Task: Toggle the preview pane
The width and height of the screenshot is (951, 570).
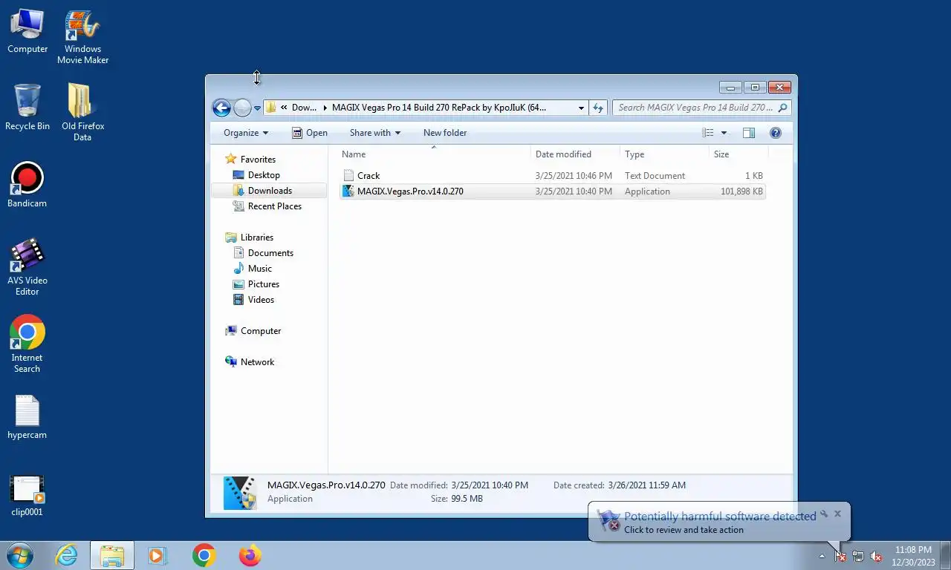Action: (749, 133)
